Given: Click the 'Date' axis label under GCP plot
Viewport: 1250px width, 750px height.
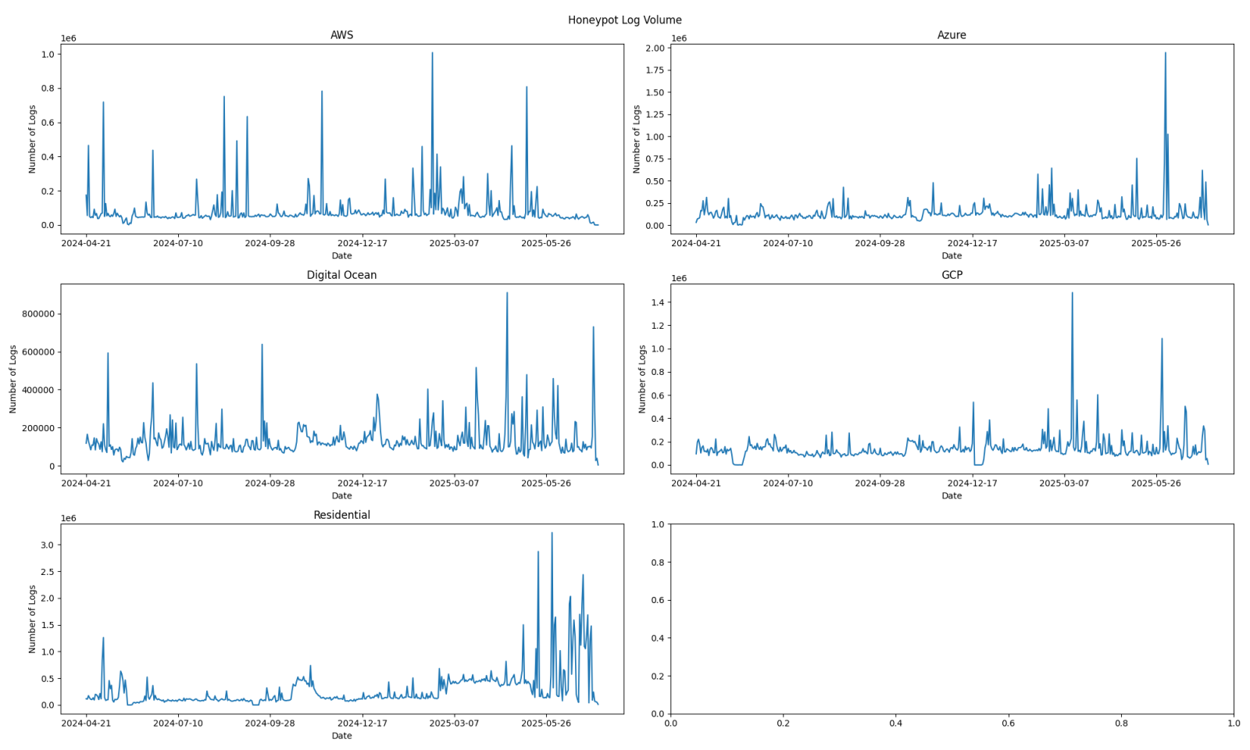Looking at the screenshot, I should coord(952,495).
